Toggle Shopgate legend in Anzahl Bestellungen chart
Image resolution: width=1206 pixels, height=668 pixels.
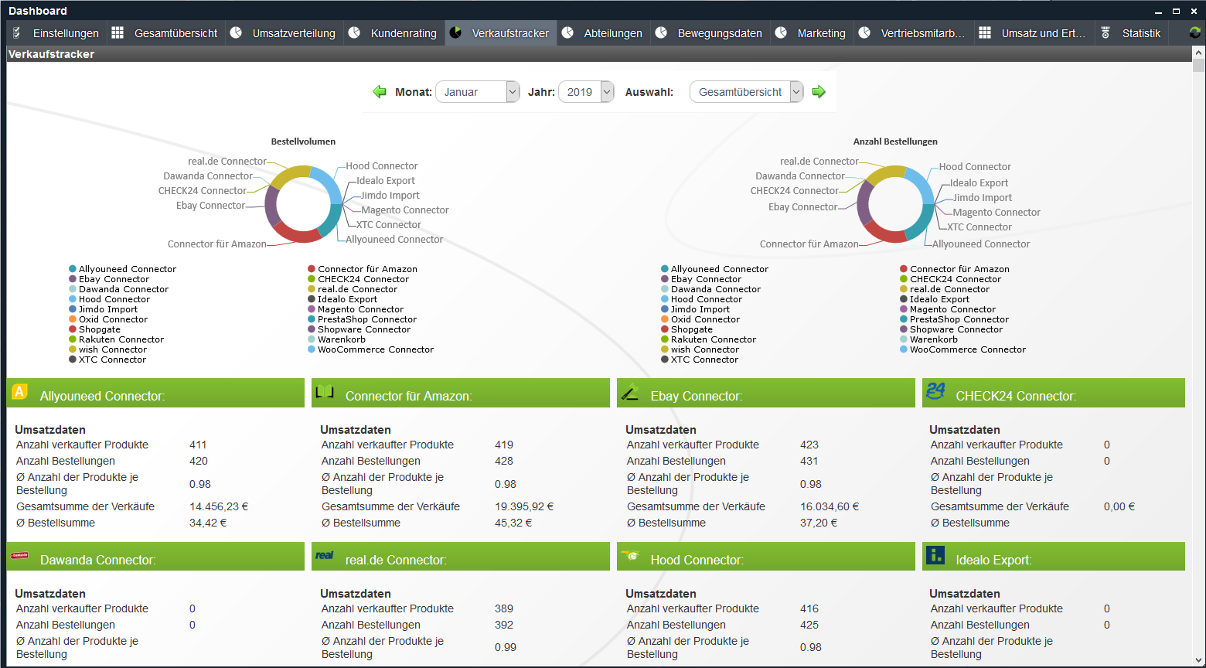point(688,329)
